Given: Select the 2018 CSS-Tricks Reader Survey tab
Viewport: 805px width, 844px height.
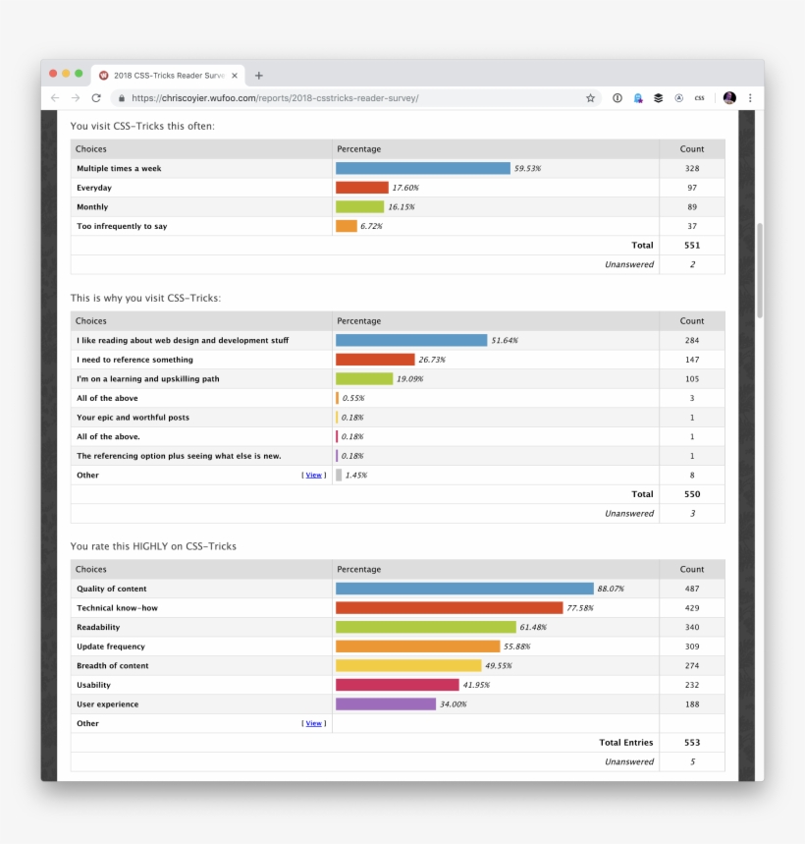Looking at the screenshot, I should click(168, 76).
